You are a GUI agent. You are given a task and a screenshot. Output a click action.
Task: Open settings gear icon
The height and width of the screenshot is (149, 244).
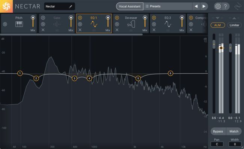pos(218,6)
